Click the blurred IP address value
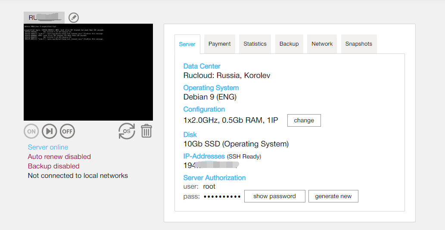This screenshot has height=230, width=445. click(x=211, y=165)
